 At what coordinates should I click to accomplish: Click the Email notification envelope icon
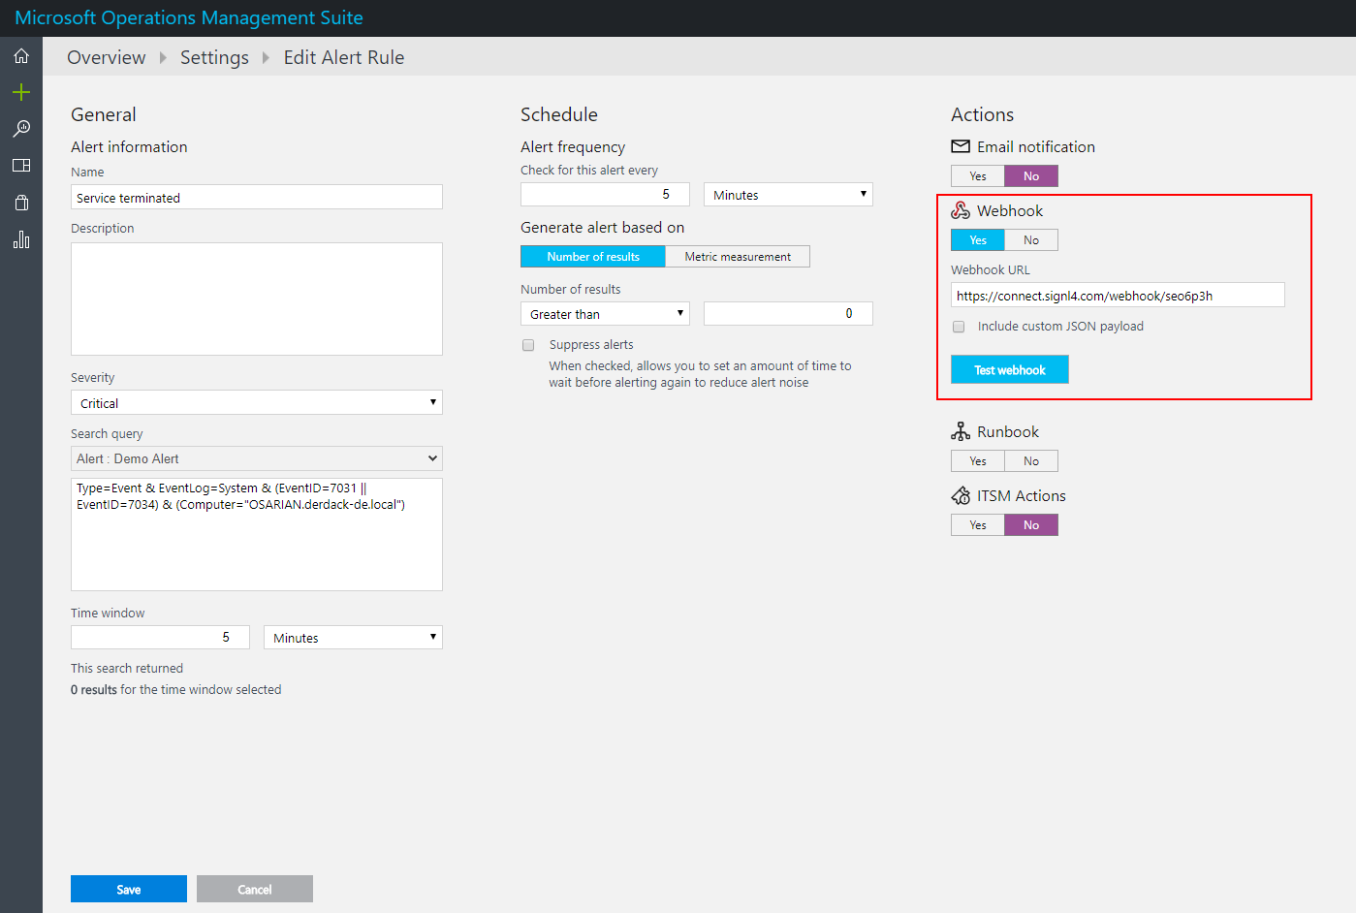point(961,146)
